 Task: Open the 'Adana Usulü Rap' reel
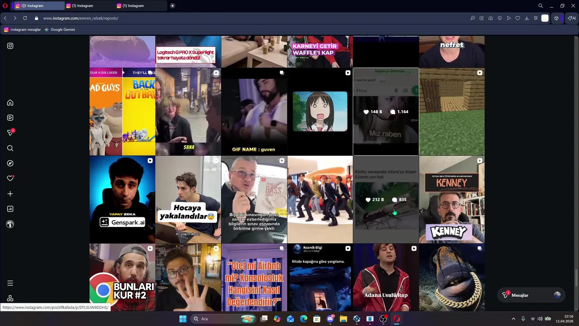tap(386, 278)
